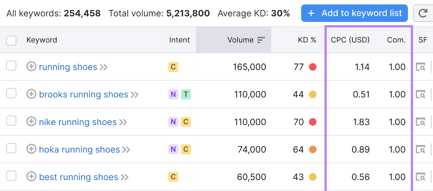This screenshot has height=191, width=433.
Task: Open the hoka running shoes keyword link
Action: coord(79,149)
